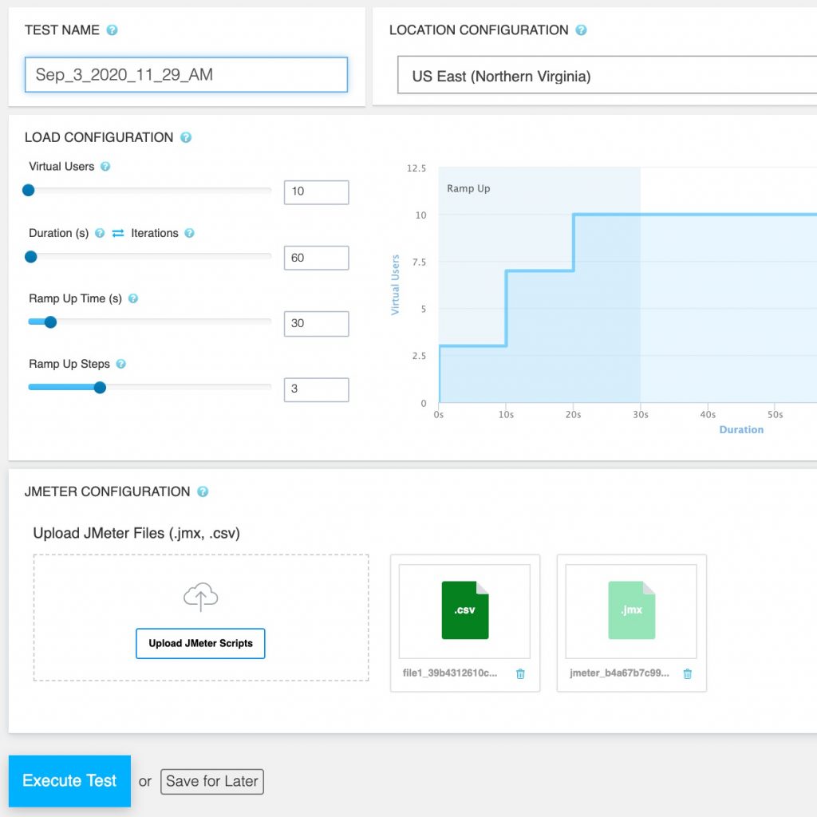Delete the uploaded file1 CSV file
Image resolution: width=817 pixels, height=817 pixels.
(x=520, y=674)
